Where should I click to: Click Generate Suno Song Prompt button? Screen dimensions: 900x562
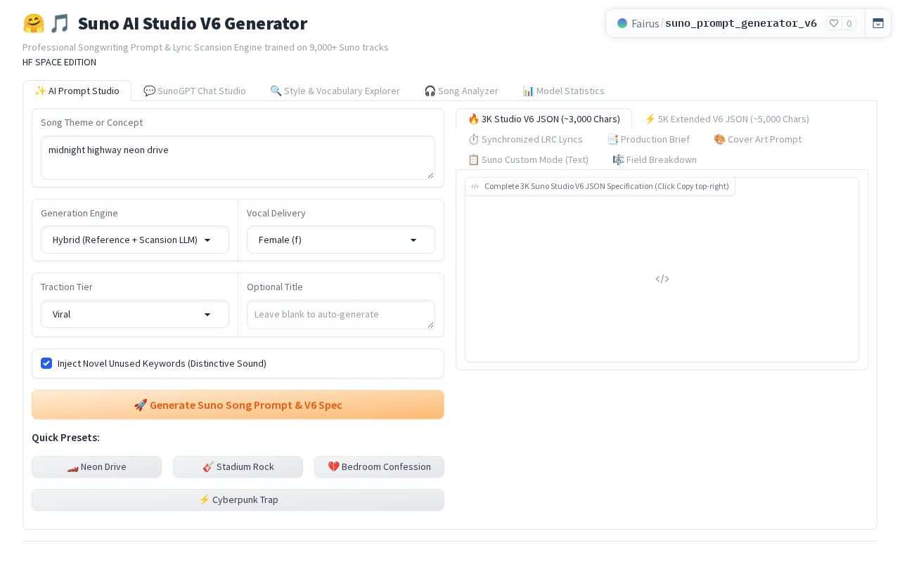coord(238,405)
